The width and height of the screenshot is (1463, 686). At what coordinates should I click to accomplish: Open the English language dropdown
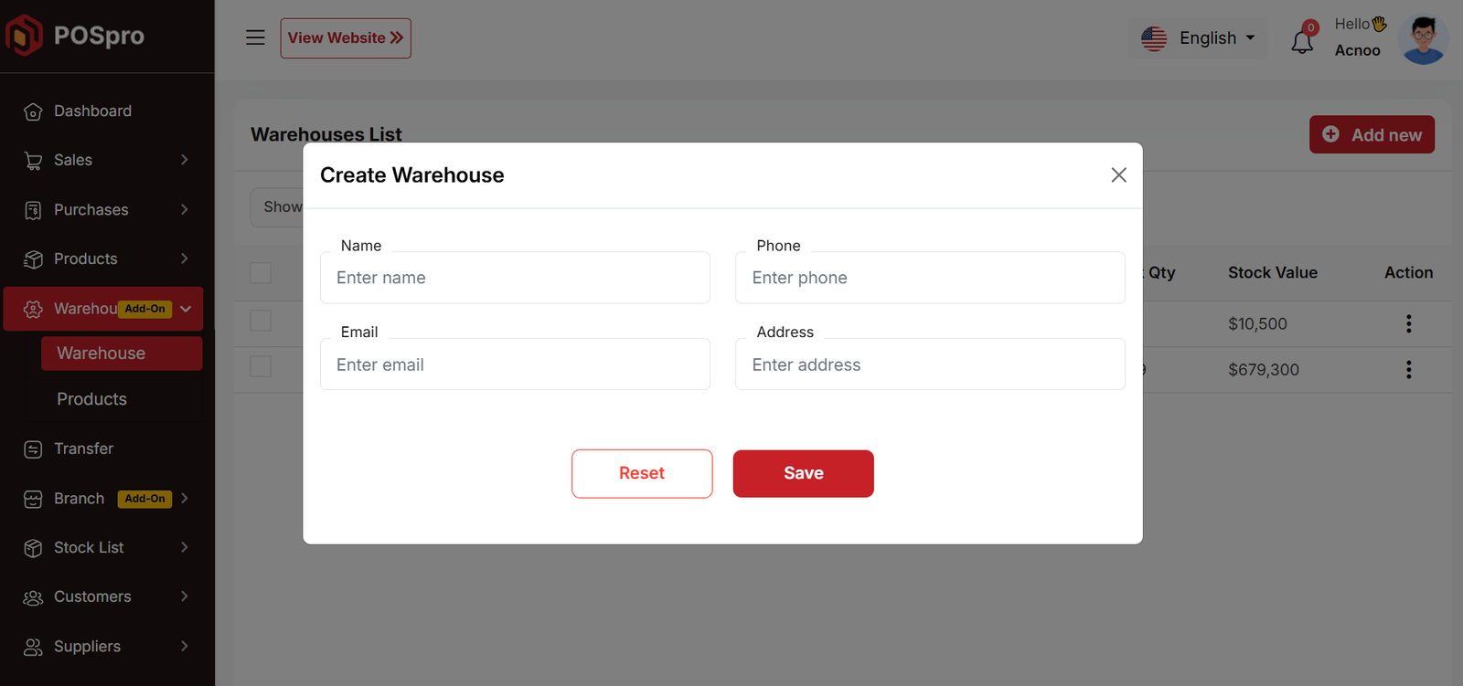(x=1198, y=38)
